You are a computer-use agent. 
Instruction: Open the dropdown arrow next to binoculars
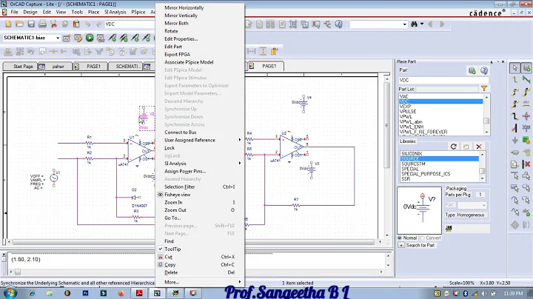coord(422,24)
